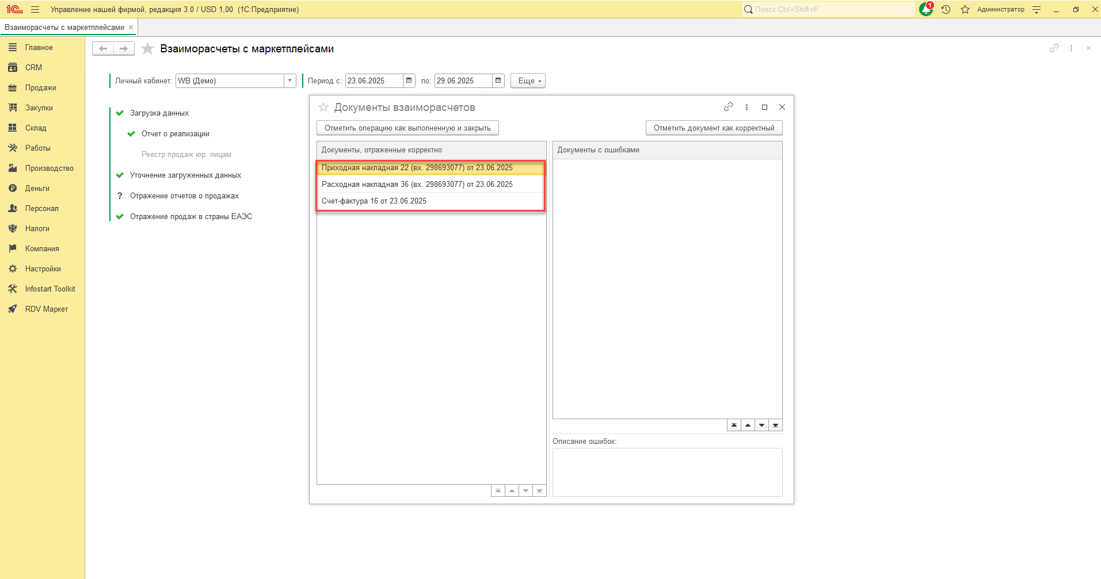Go to the Склад sidebar section
Screen dimensions: 1101x579
pyautogui.click(x=35, y=128)
